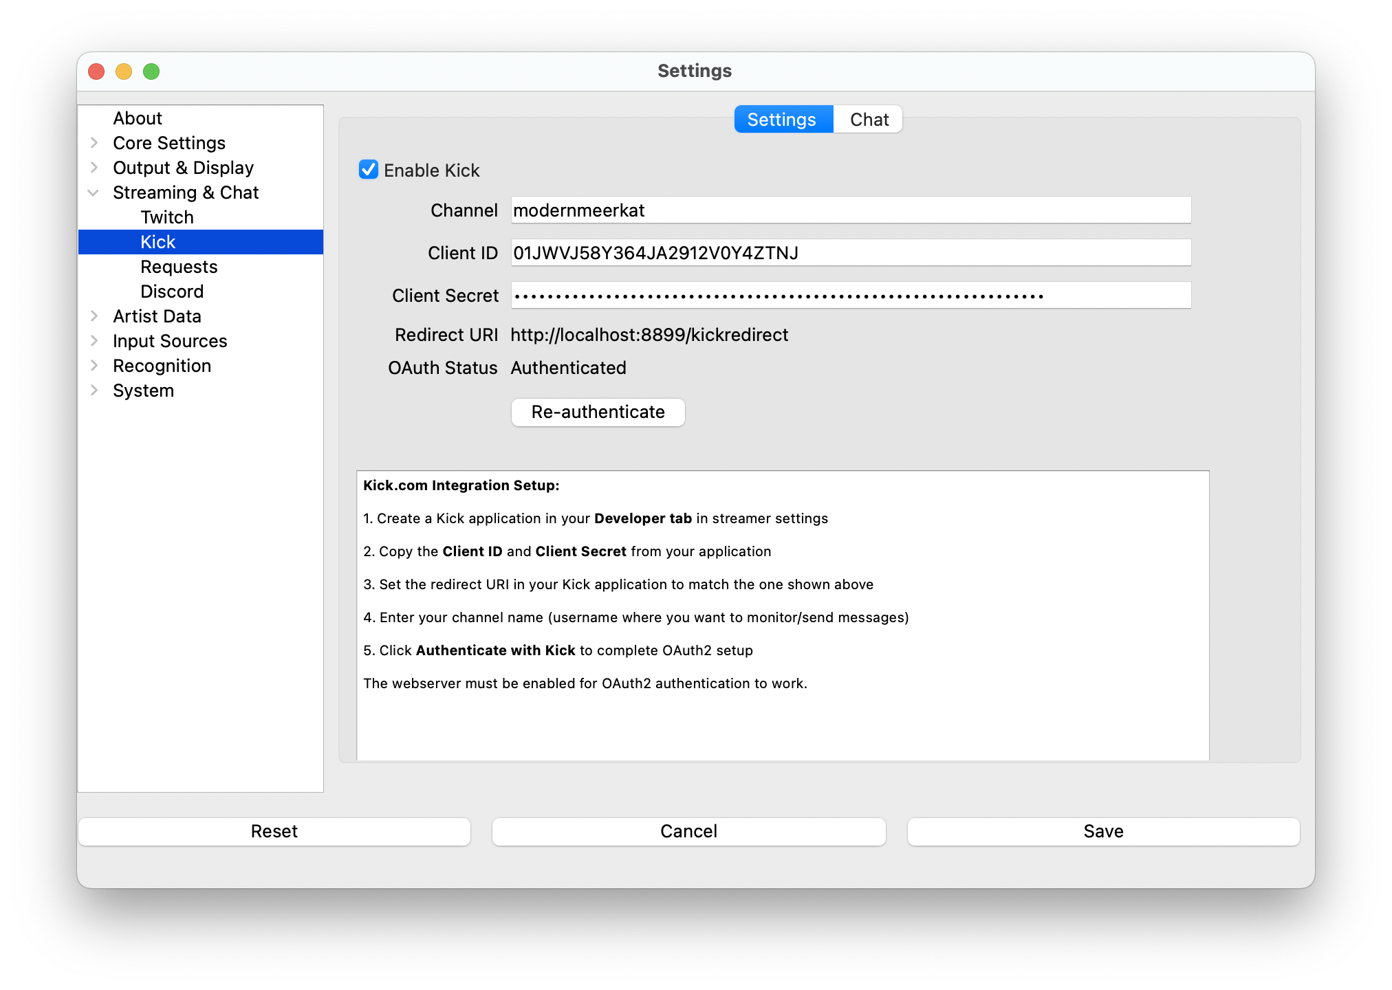Select Discord in the sidebar tree

(x=172, y=291)
